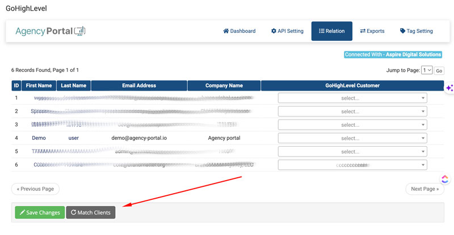Screen dimensions: 454x235
Task: Click the Save Changes button
Action: pos(40,212)
